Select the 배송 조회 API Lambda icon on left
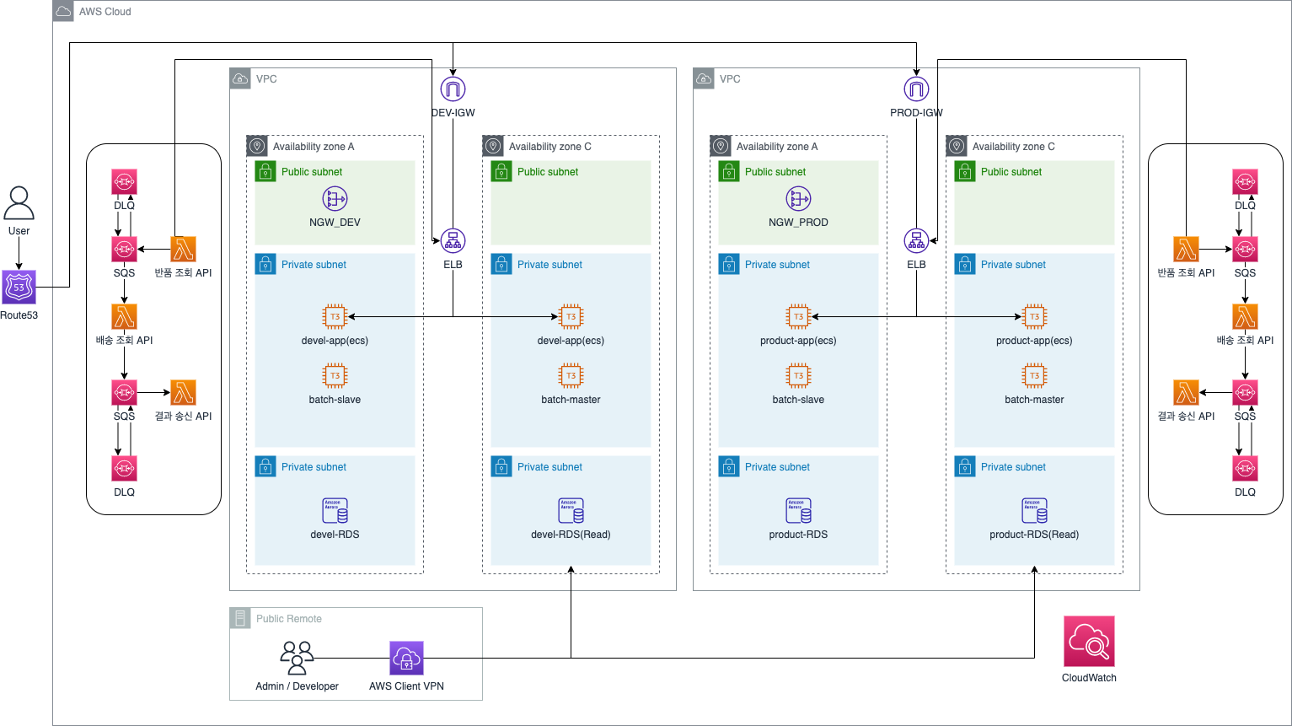Image resolution: width=1292 pixels, height=726 pixels. point(124,316)
